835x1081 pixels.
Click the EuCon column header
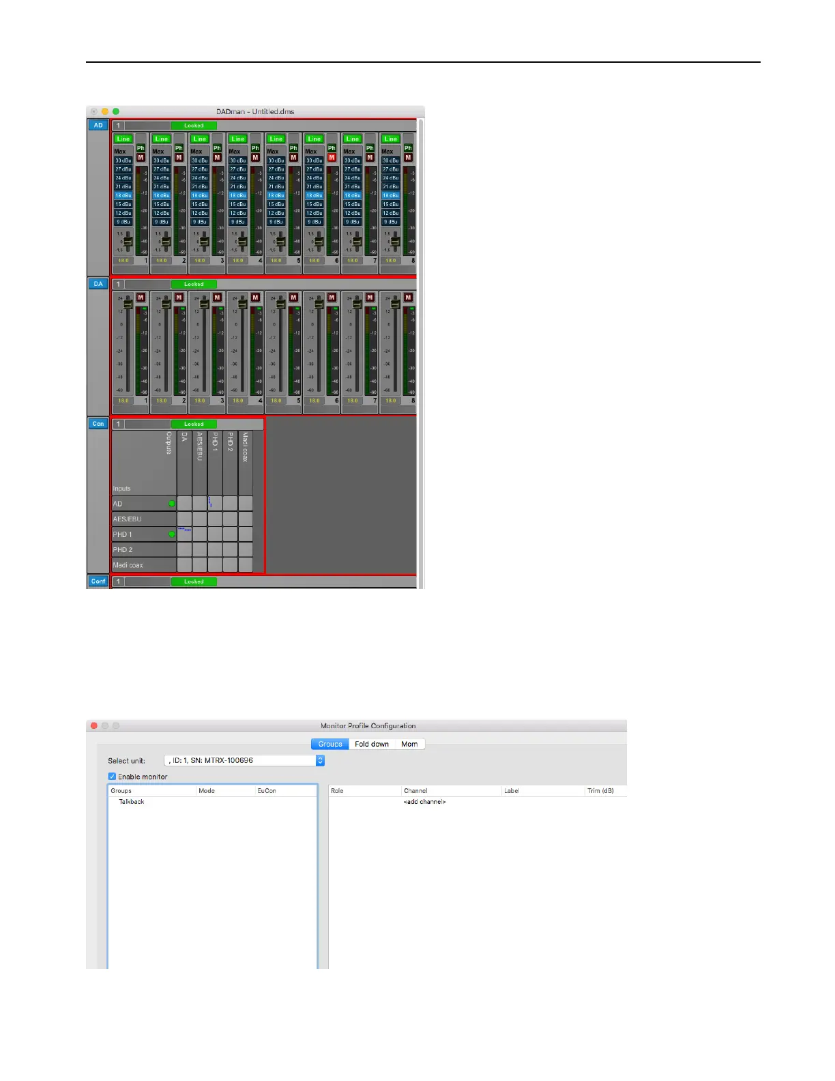[x=286, y=791]
